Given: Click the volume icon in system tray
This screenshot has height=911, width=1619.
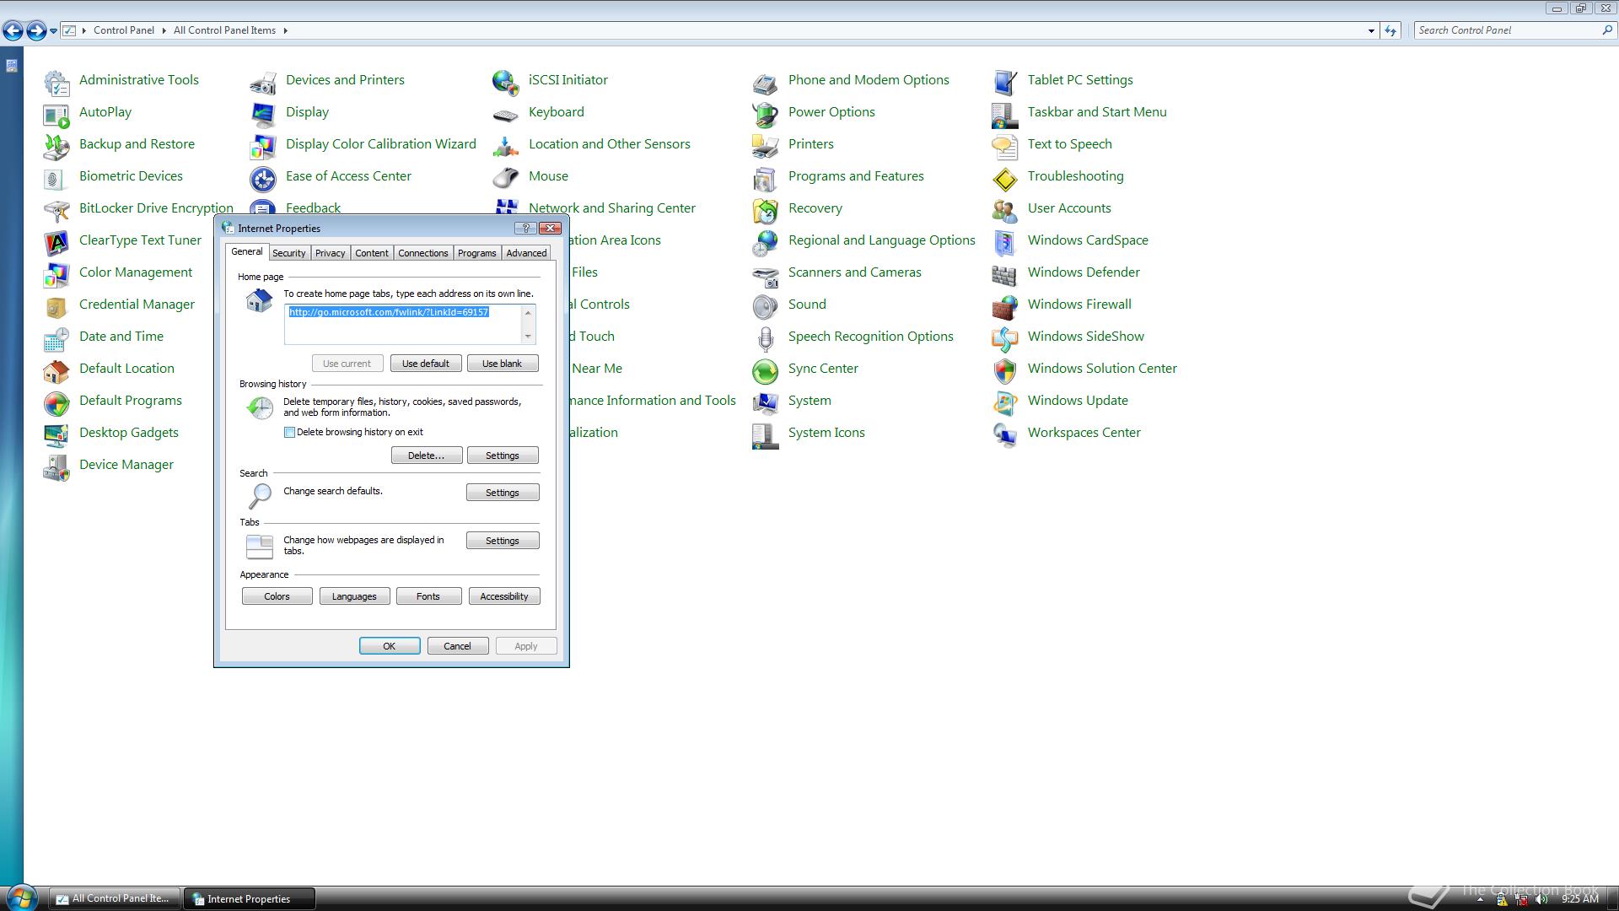Looking at the screenshot, I should click(1541, 899).
